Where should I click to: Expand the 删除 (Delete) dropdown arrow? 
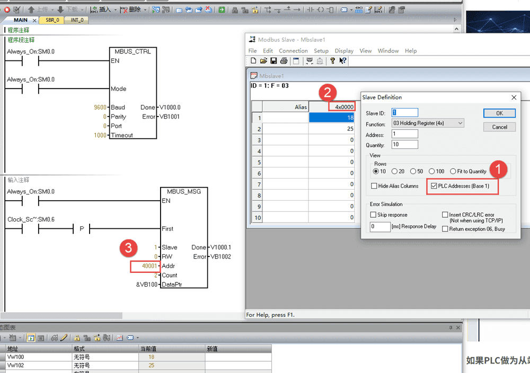(x=145, y=10)
